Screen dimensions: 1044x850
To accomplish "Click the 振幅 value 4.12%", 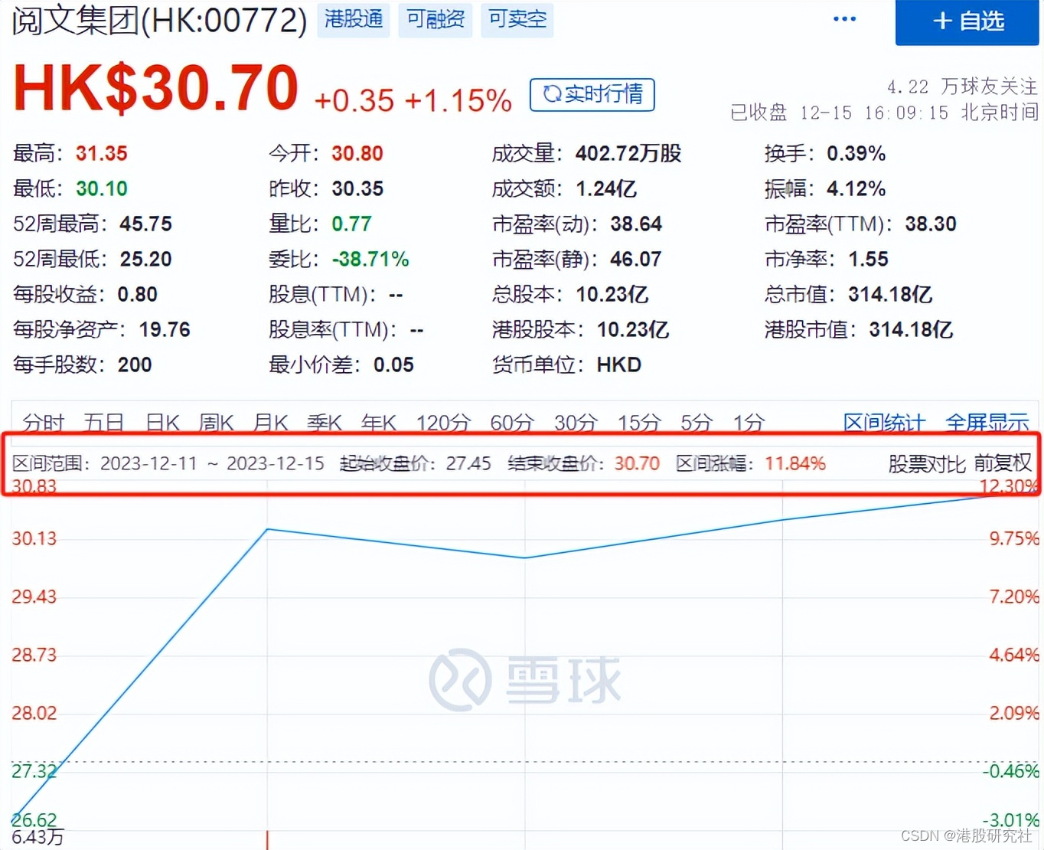I will click(x=856, y=188).
